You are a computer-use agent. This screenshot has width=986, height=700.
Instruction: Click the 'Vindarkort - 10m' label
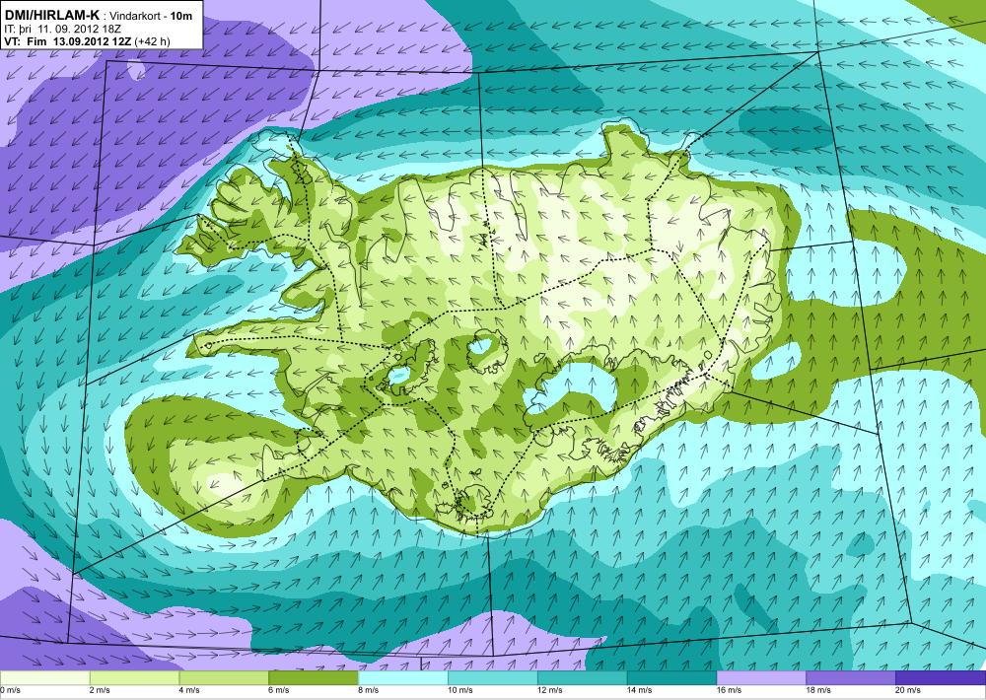151,17
